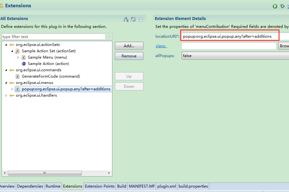The height and width of the screenshot is (192, 289).
Task: Open Extension Points tab
Action: (99, 186)
